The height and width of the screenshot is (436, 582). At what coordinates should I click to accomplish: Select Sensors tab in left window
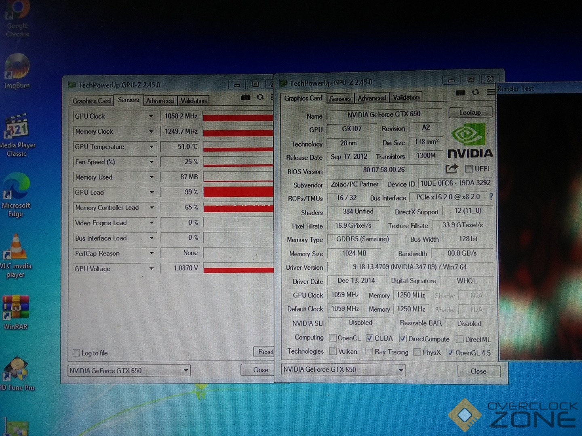tap(128, 100)
